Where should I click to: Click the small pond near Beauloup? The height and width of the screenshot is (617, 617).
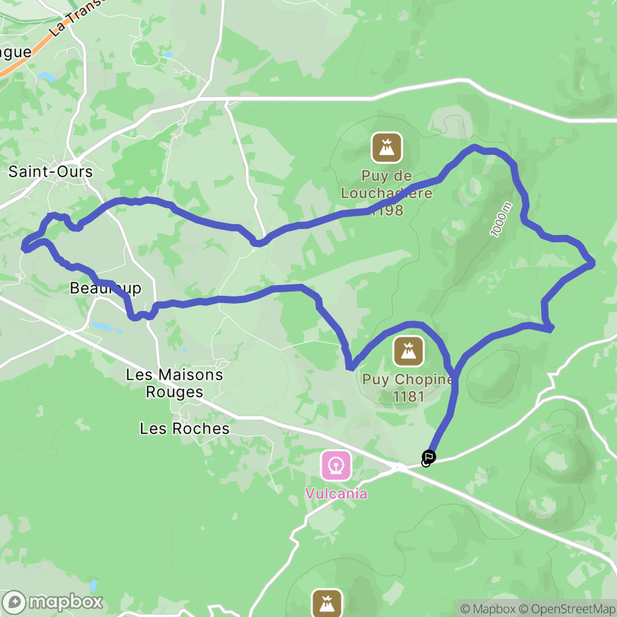(101, 325)
